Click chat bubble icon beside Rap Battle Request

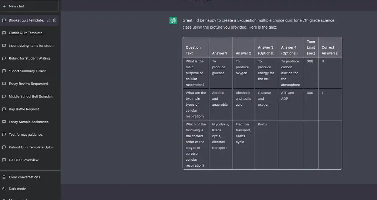[4, 109]
